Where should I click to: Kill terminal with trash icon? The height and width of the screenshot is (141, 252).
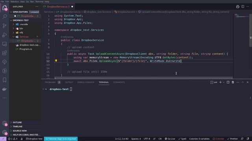pyautogui.click(x=233, y=82)
